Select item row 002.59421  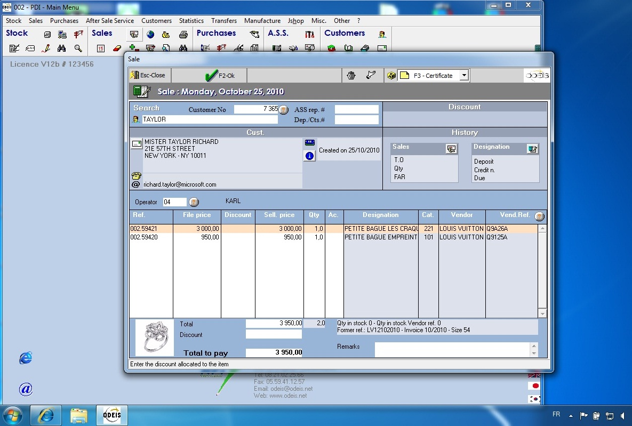[x=333, y=229]
